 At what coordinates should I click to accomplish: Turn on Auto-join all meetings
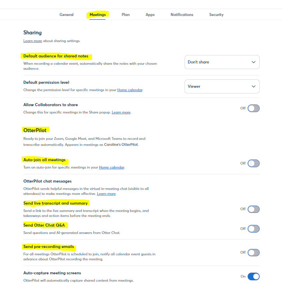253,163
